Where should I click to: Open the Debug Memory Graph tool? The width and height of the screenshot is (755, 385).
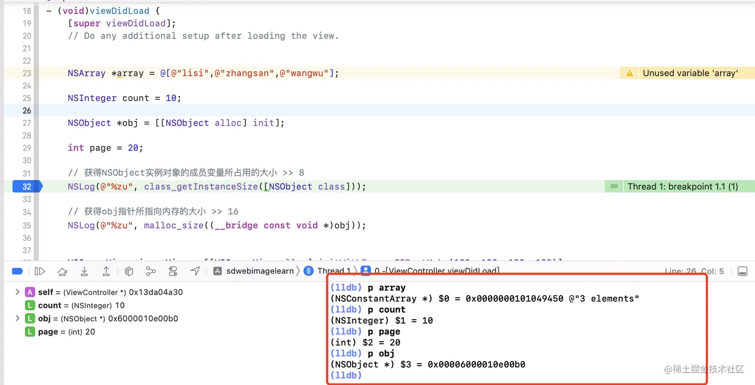point(151,271)
